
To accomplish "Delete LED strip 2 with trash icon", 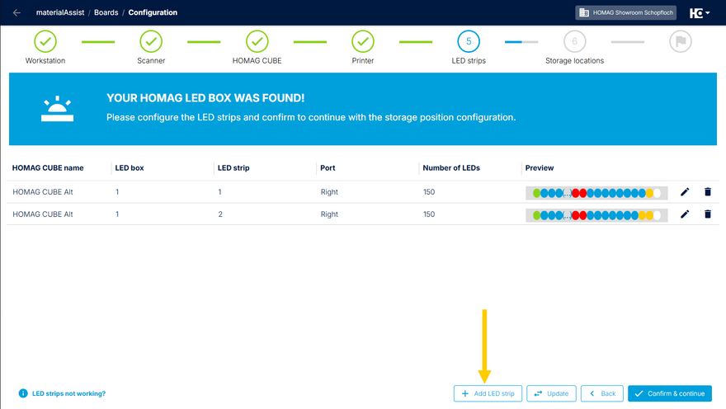I will pos(708,214).
